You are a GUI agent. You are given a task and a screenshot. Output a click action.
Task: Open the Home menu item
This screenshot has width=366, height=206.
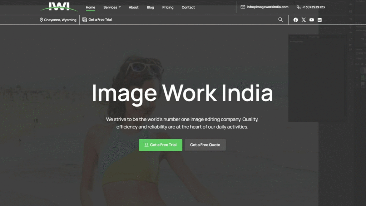pyautogui.click(x=90, y=7)
